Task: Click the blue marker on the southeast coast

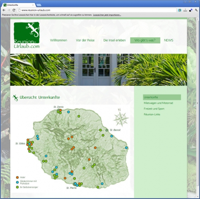Action: coord(102,184)
